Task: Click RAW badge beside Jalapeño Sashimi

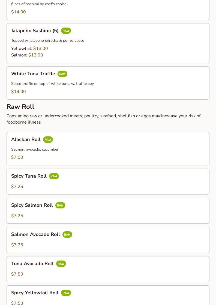Action: click(x=66, y=31)
